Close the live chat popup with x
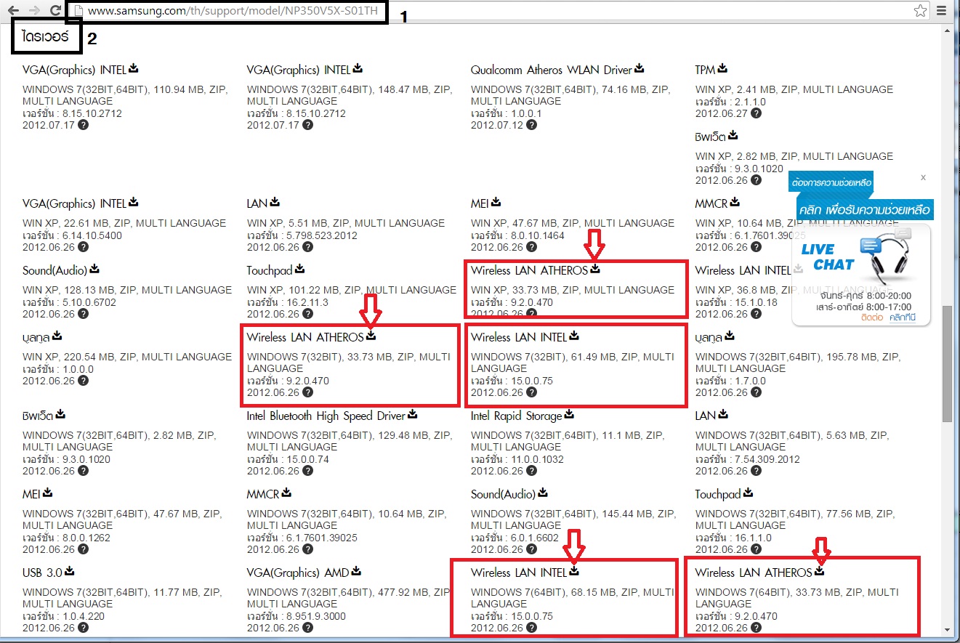Screen dimensions: 960x643 tap(923, 177)
